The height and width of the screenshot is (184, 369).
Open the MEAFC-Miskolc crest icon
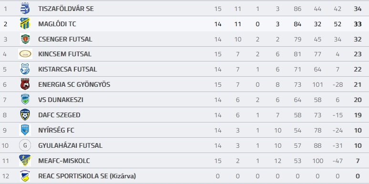[25, 161]
